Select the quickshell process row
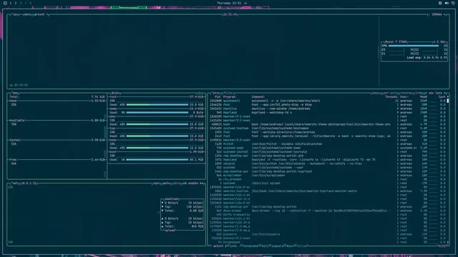This screenshot has width=458, height=257. click(x=328, y=101)
